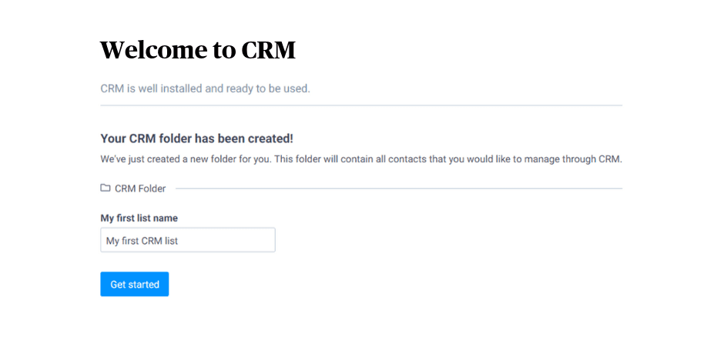Select the outlined folder glyph

[x=106, y=188]
